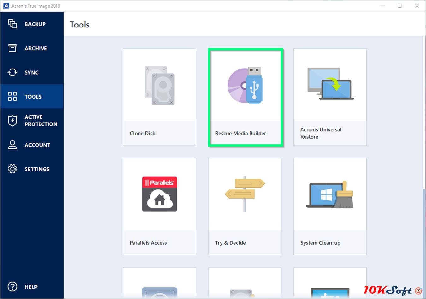Open the Help label in sidebar
The image size is (426, 299).
point(31,287)
